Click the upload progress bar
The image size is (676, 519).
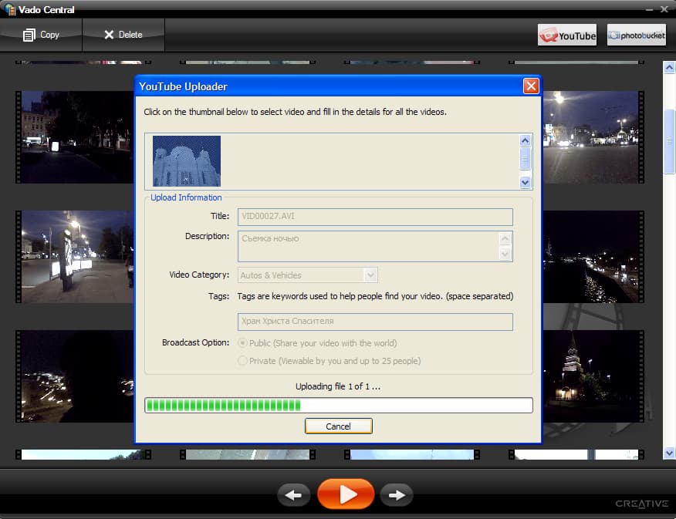coord(339,406)
